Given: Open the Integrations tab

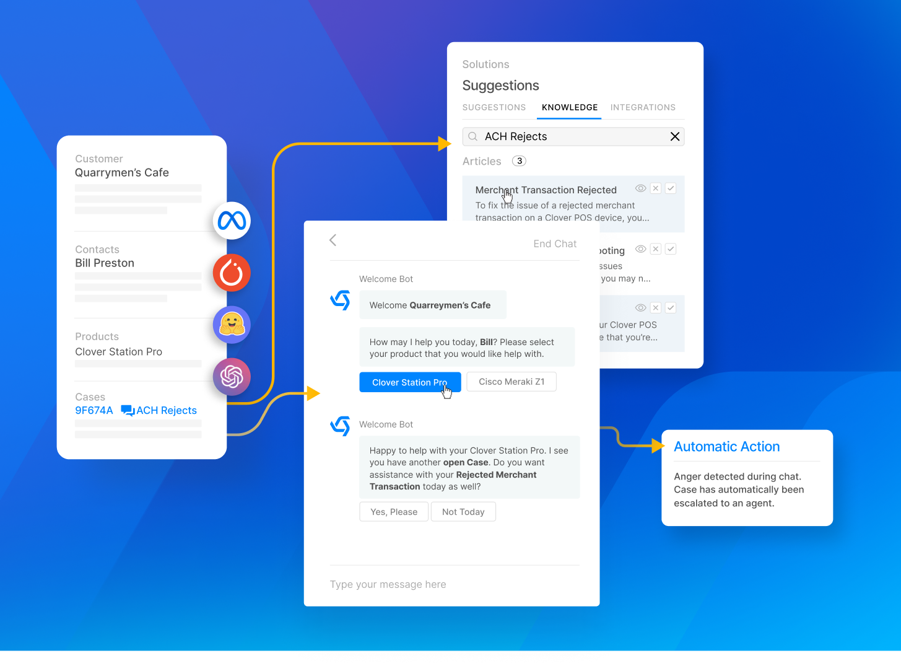Looking at the screenshot, I should click(x=643, y=107).
